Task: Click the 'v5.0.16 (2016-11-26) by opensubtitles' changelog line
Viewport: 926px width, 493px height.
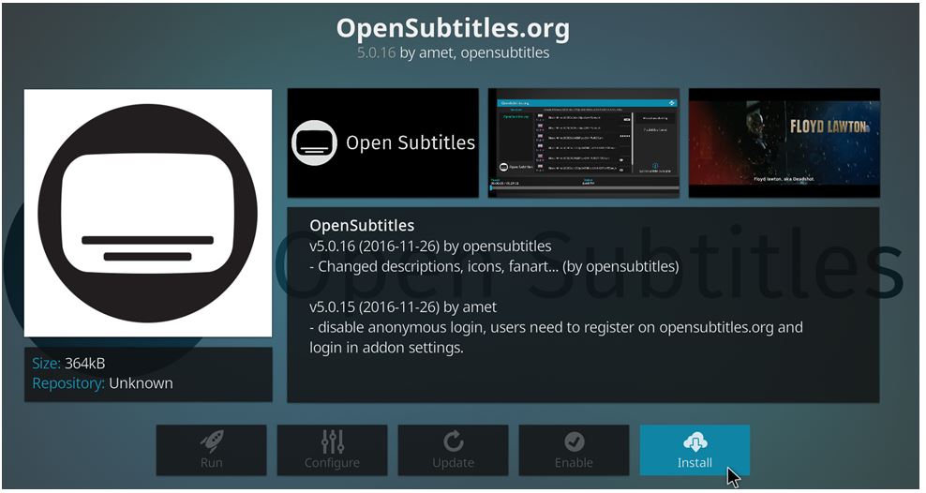Action: [430, 246]
